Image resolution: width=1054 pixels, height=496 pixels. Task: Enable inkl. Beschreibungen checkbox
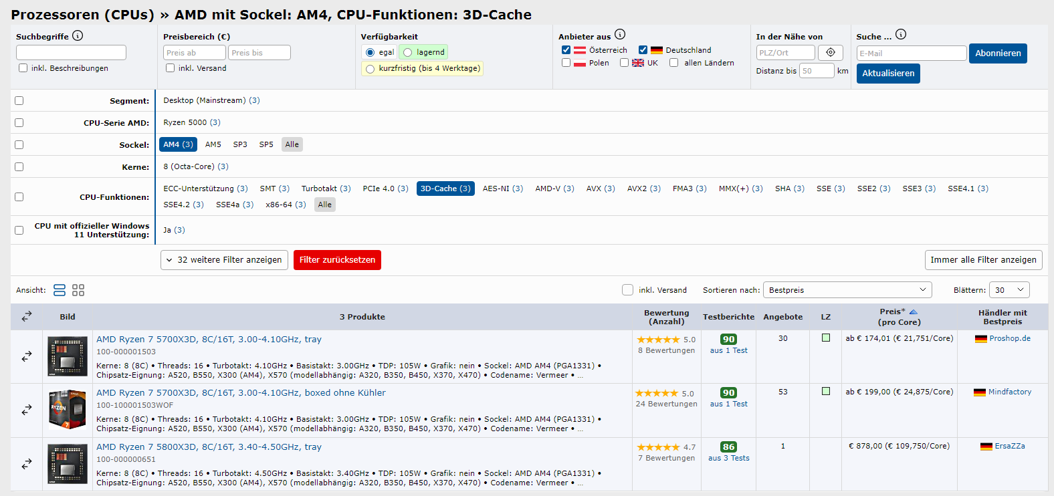click(23, 68)
